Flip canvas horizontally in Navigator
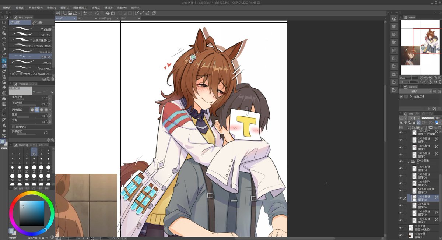This screenshot has height=240, width=442. coord(435,82)
